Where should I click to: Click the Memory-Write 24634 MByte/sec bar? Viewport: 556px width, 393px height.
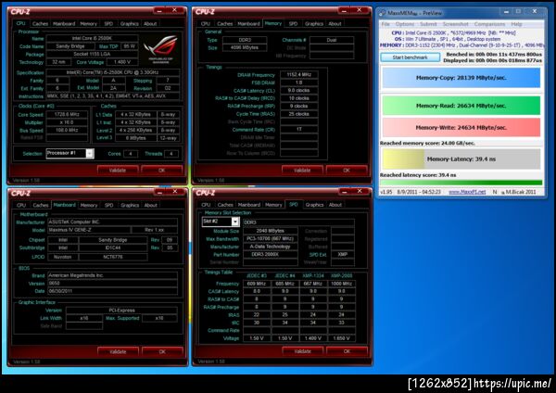coord(461,127)
